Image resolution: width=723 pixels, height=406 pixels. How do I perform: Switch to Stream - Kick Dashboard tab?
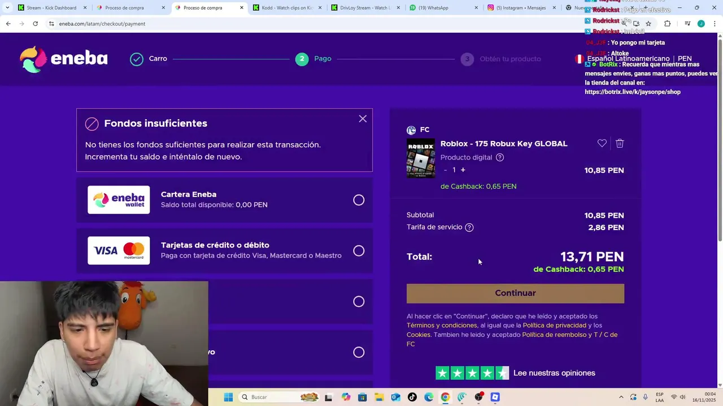[x=51, y=8]
